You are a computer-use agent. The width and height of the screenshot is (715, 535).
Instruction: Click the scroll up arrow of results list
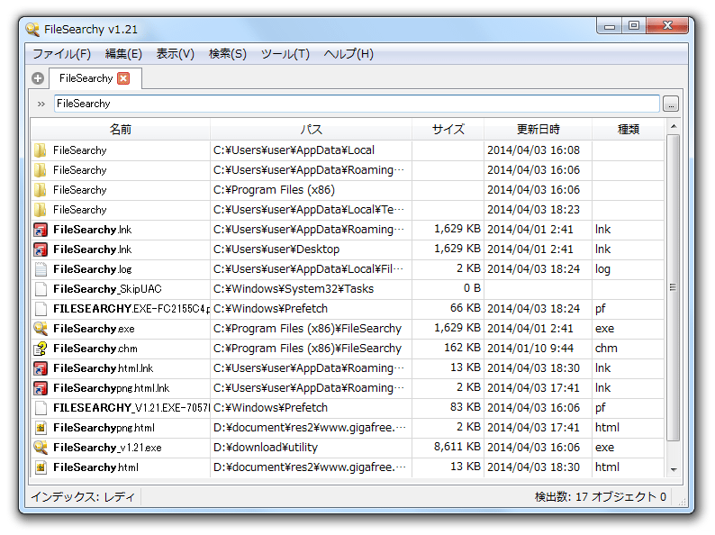click(x=674, y=126)
